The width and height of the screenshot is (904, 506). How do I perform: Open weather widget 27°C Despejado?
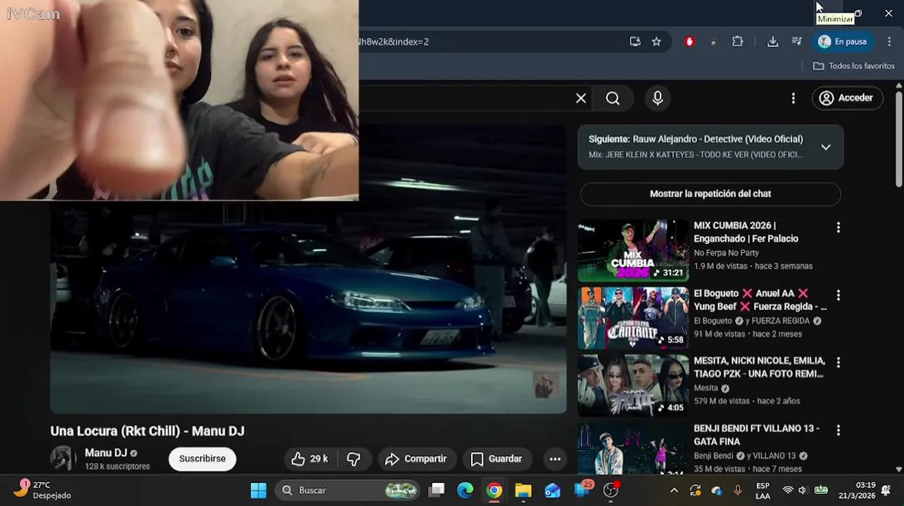(42, 490)
